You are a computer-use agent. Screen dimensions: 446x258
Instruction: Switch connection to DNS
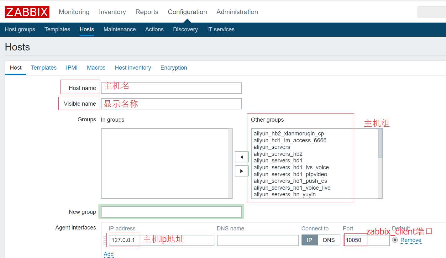point(329,240)
